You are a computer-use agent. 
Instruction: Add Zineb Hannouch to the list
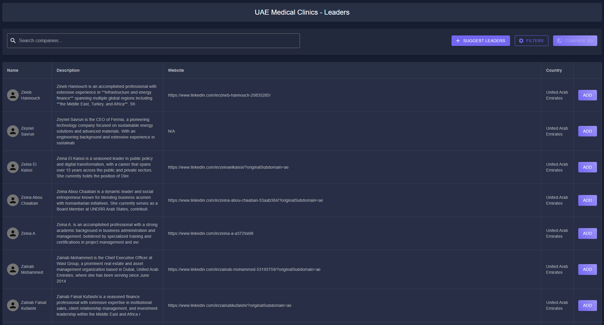pos(587,95)
